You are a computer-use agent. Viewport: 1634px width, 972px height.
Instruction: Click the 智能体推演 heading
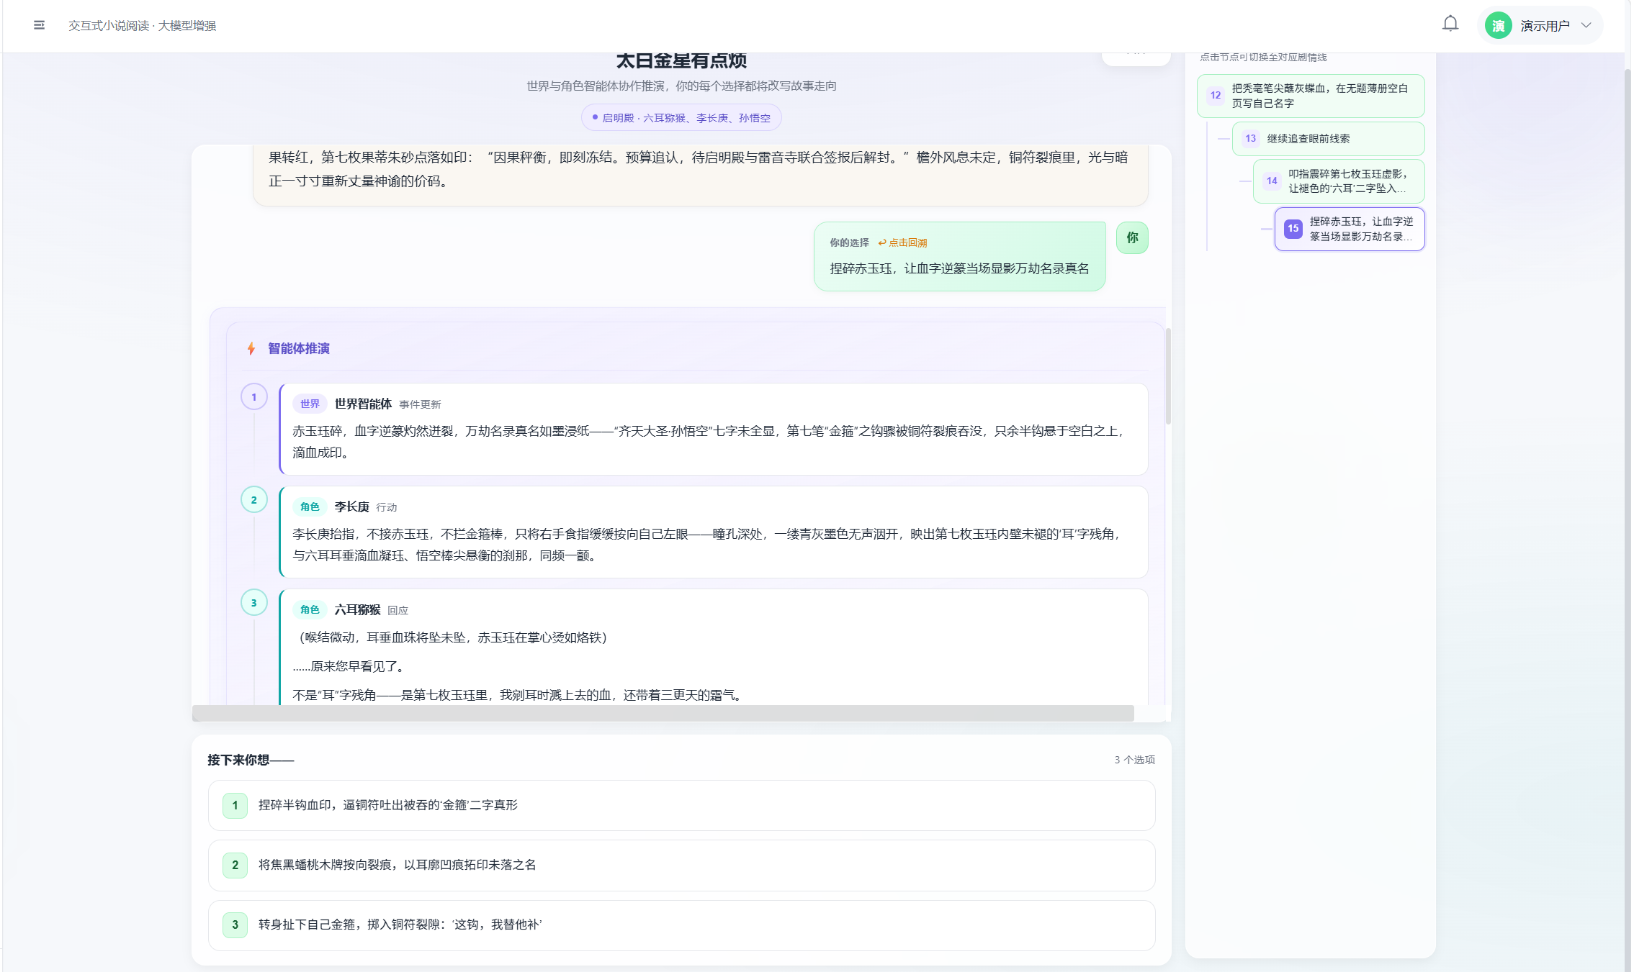pyautogui.click(x=299, y=349)
